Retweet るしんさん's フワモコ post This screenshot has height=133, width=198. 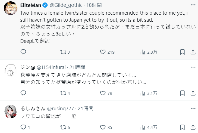pyautogui.click(x=63, y=127)
